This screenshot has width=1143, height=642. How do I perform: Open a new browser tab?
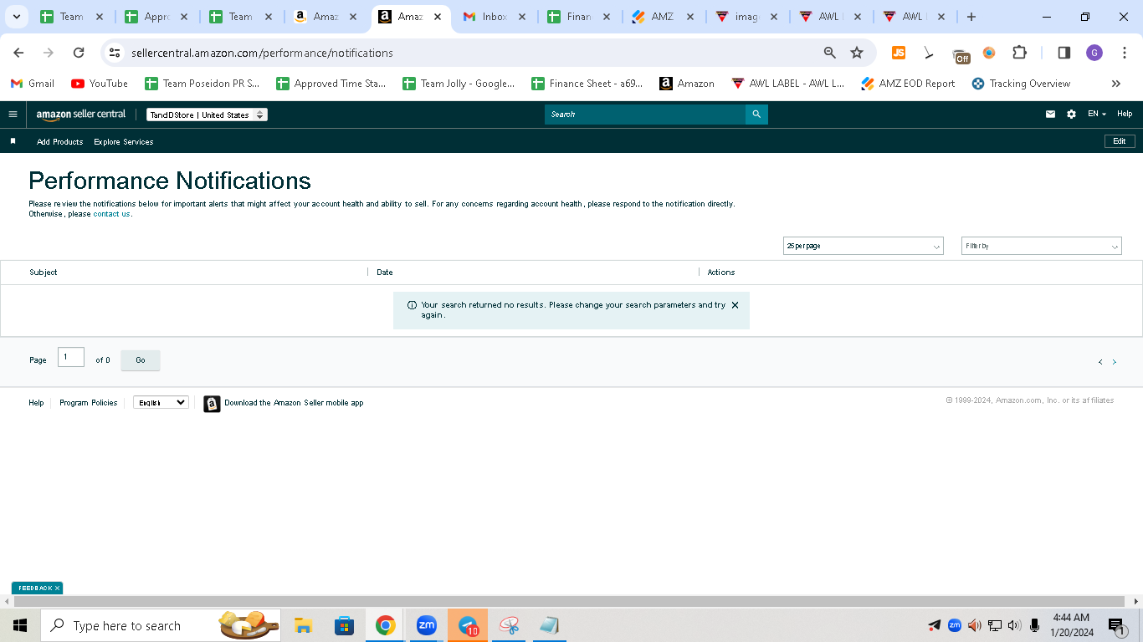[971, 17]
